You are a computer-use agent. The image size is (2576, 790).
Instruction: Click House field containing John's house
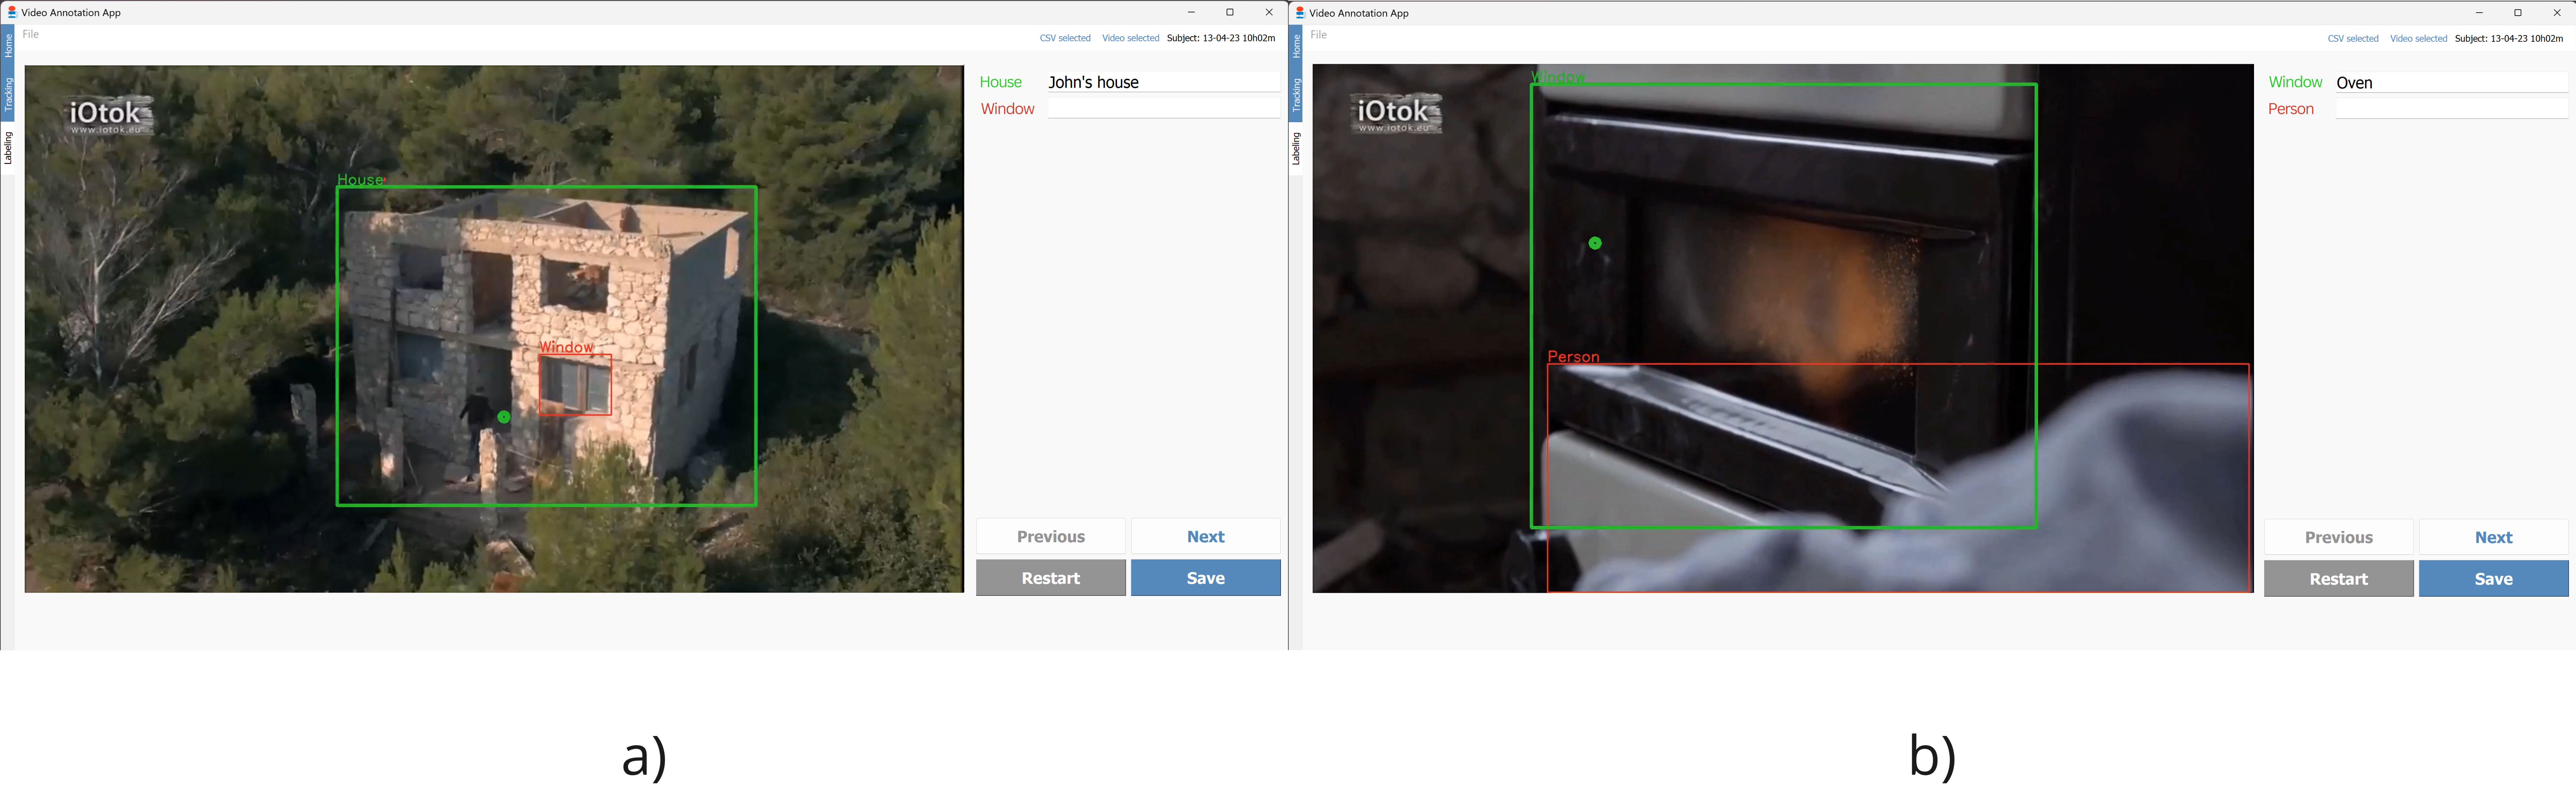1163,82
